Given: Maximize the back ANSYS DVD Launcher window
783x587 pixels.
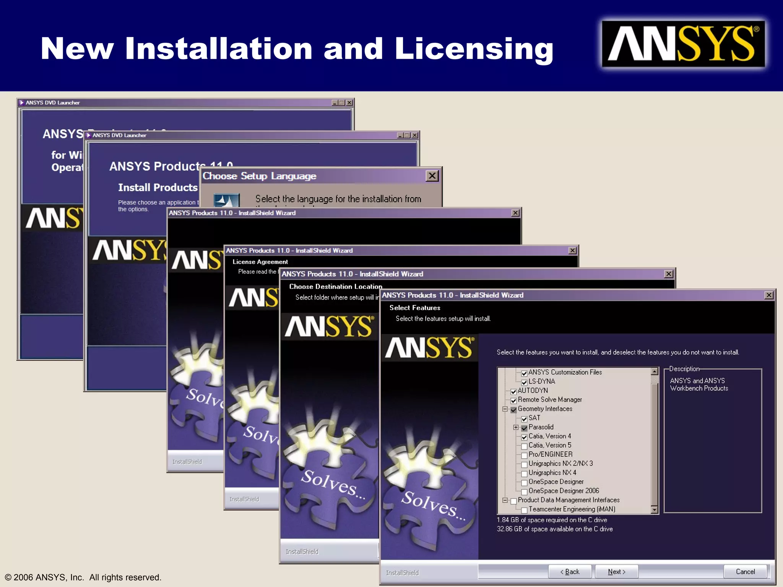Looking at the screenshot, I should 342,103.
